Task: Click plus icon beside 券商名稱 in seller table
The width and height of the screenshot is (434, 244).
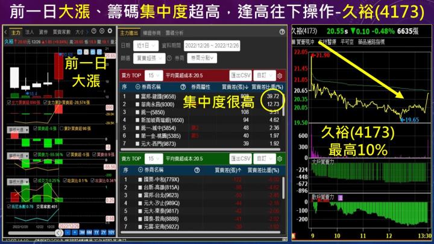Action: (x=140, y=170)
